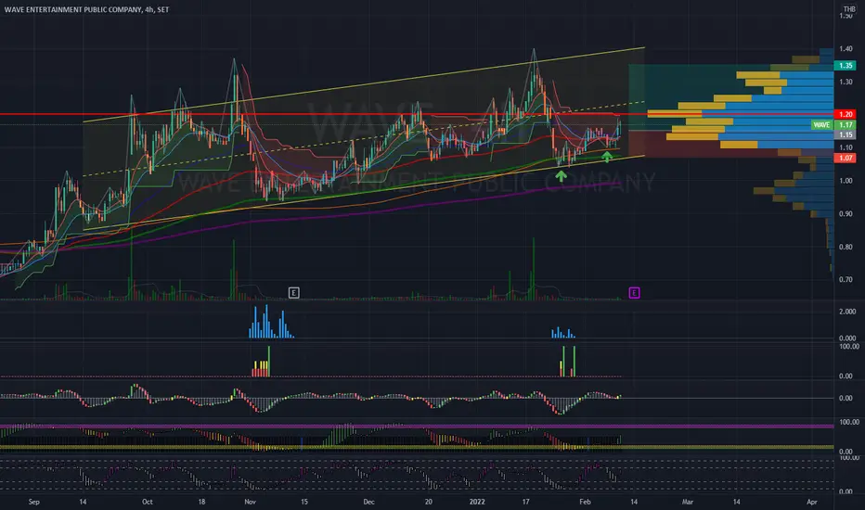The height and width of the screenshot is (510, 865).
Task: Click the Mar label on time axis
Action: [x=688, y=502]
